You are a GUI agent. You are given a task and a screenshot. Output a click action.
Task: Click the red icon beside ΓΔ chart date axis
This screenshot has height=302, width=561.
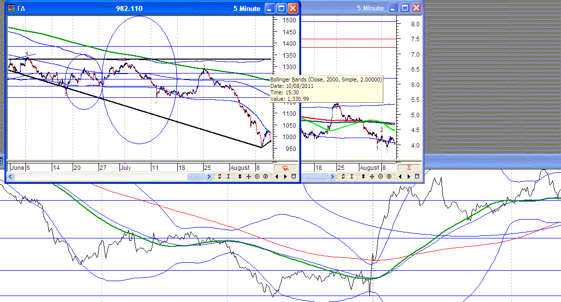pos(286,168)
